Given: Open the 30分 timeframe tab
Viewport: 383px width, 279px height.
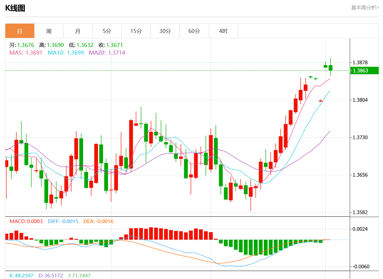Looking at the screenshot, I should click(165, 31).
